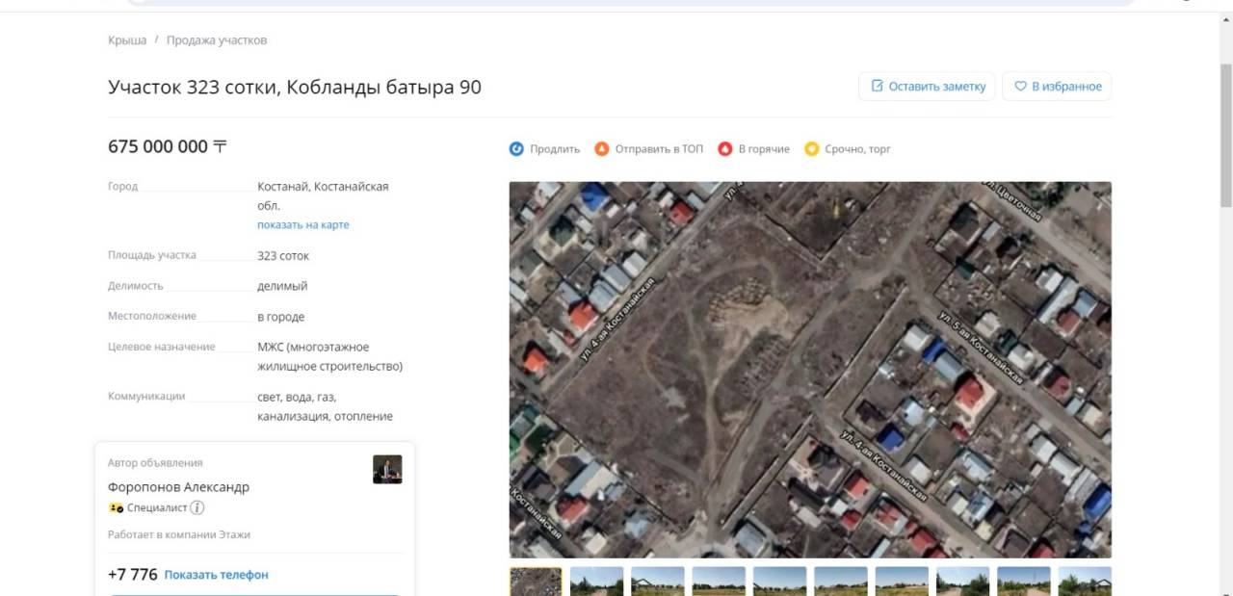Click the Коммуникации label
The height and width of the screenshot is (596, 1233).
pos(146,396)
